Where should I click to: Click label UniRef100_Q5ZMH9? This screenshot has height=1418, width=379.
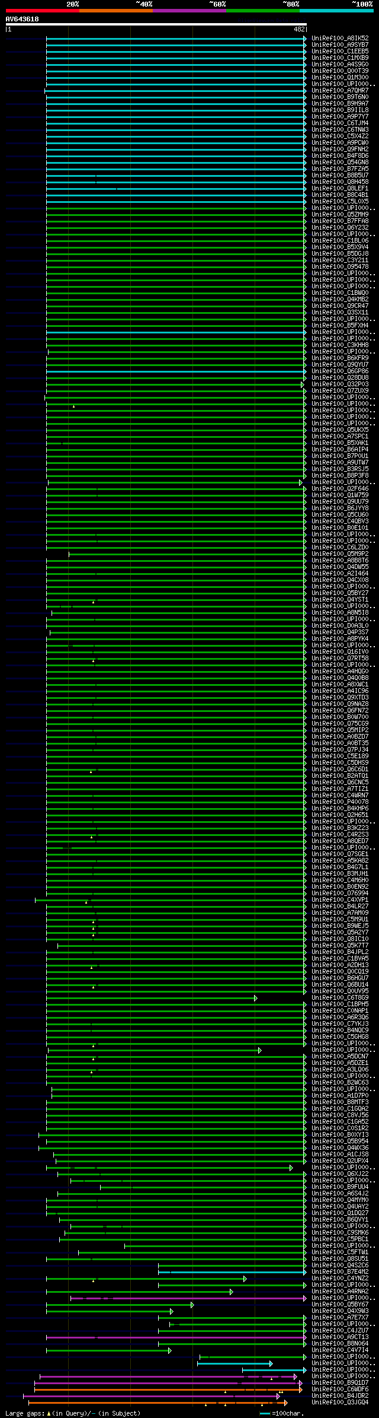[340, 215]
